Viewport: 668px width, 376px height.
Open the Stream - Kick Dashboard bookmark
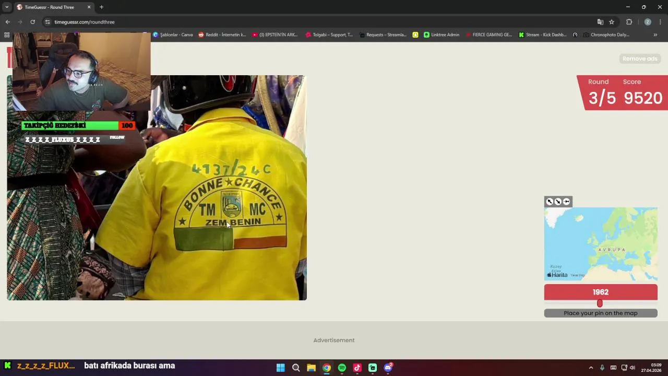point(543,35)
